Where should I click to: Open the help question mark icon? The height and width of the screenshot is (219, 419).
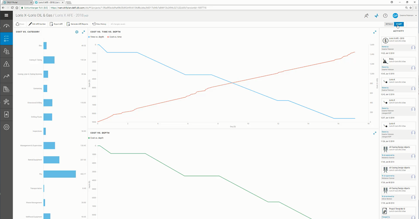385,15
